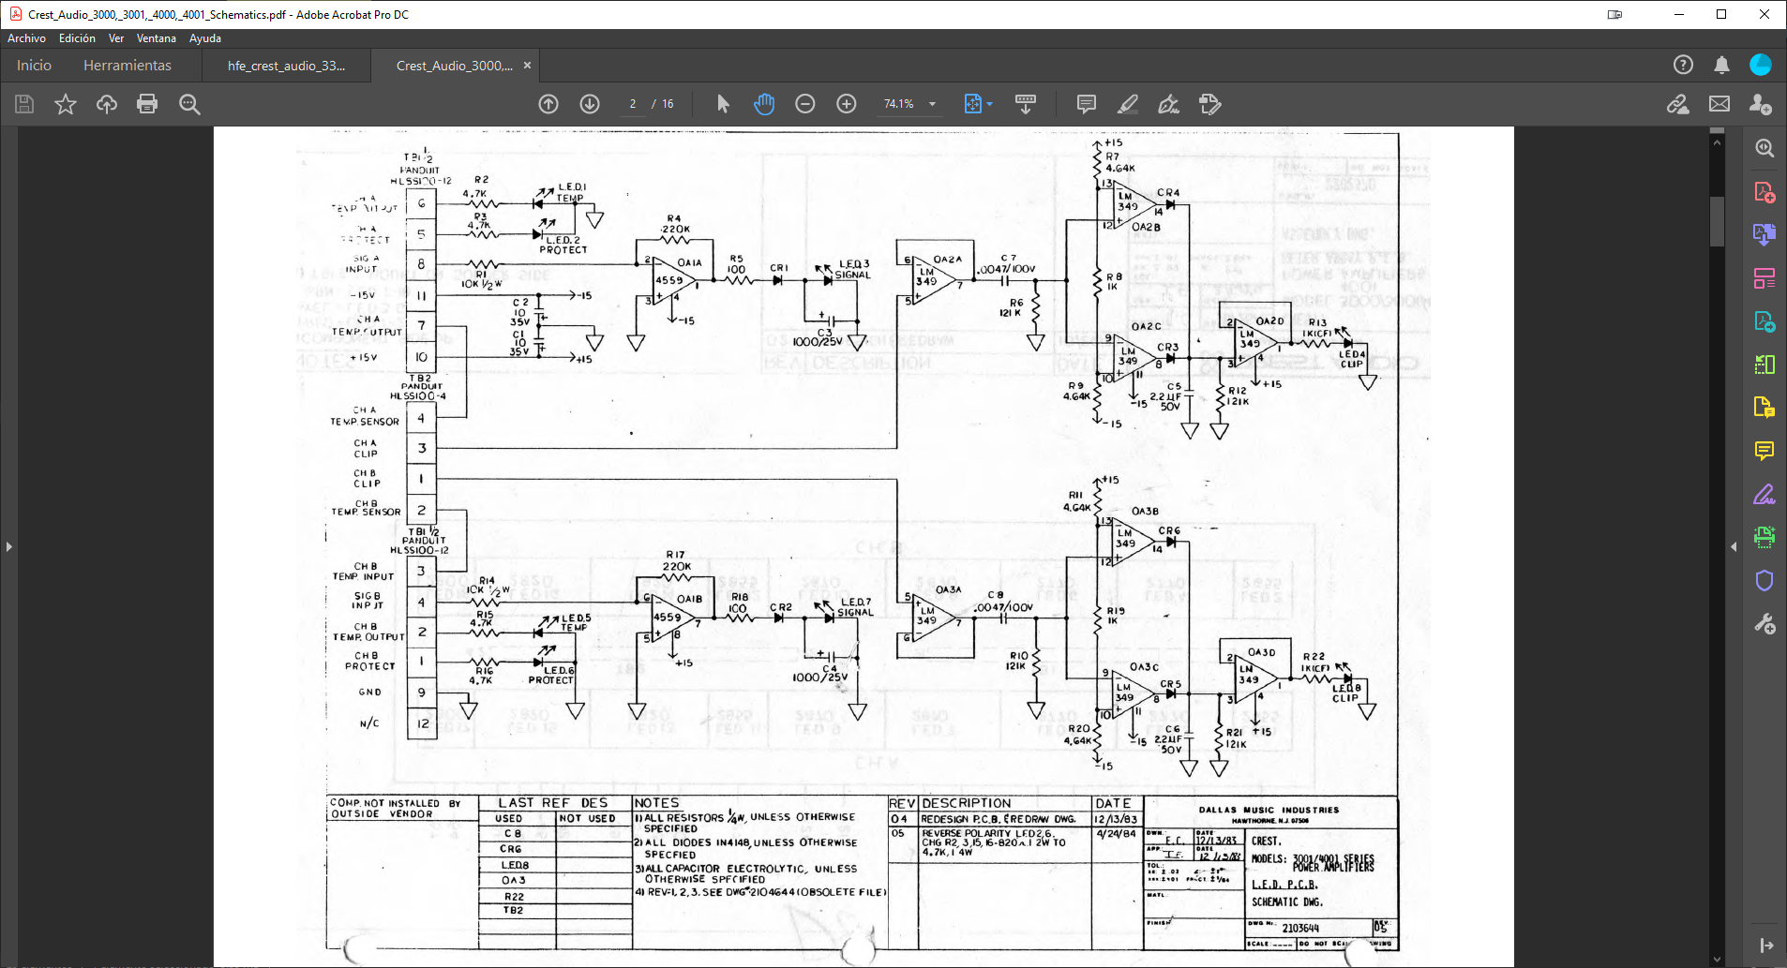Share a link to the file
1787x968 pixels.
click(x=1678, y=104)
